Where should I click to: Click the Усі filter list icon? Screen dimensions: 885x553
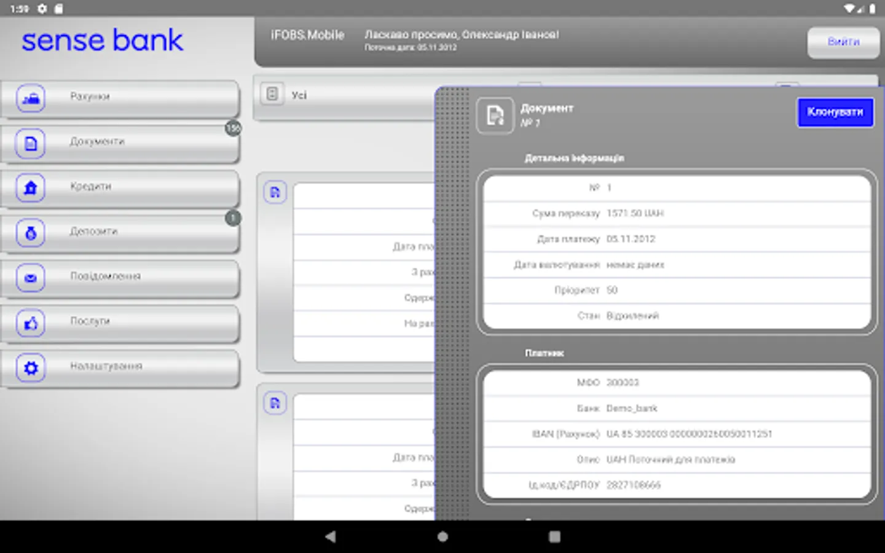[272, 95]
